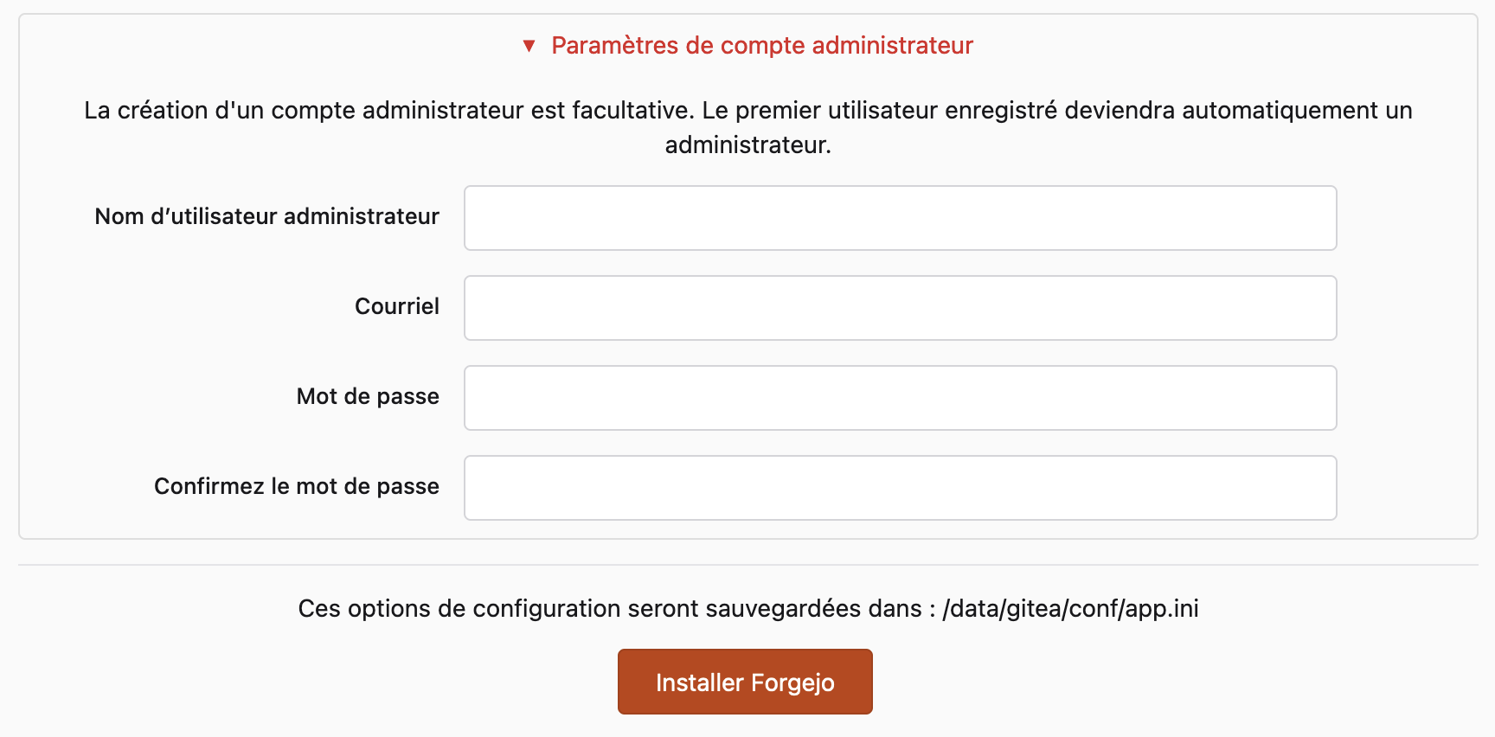Click the '/data/gitea/conf/app.ini' path text
The image size is (1495, 737).
click(x=1070, y=609)
